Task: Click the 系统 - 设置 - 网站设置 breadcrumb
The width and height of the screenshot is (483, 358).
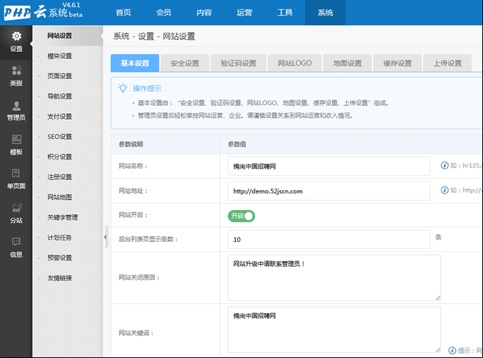Action: click(154, 36)
